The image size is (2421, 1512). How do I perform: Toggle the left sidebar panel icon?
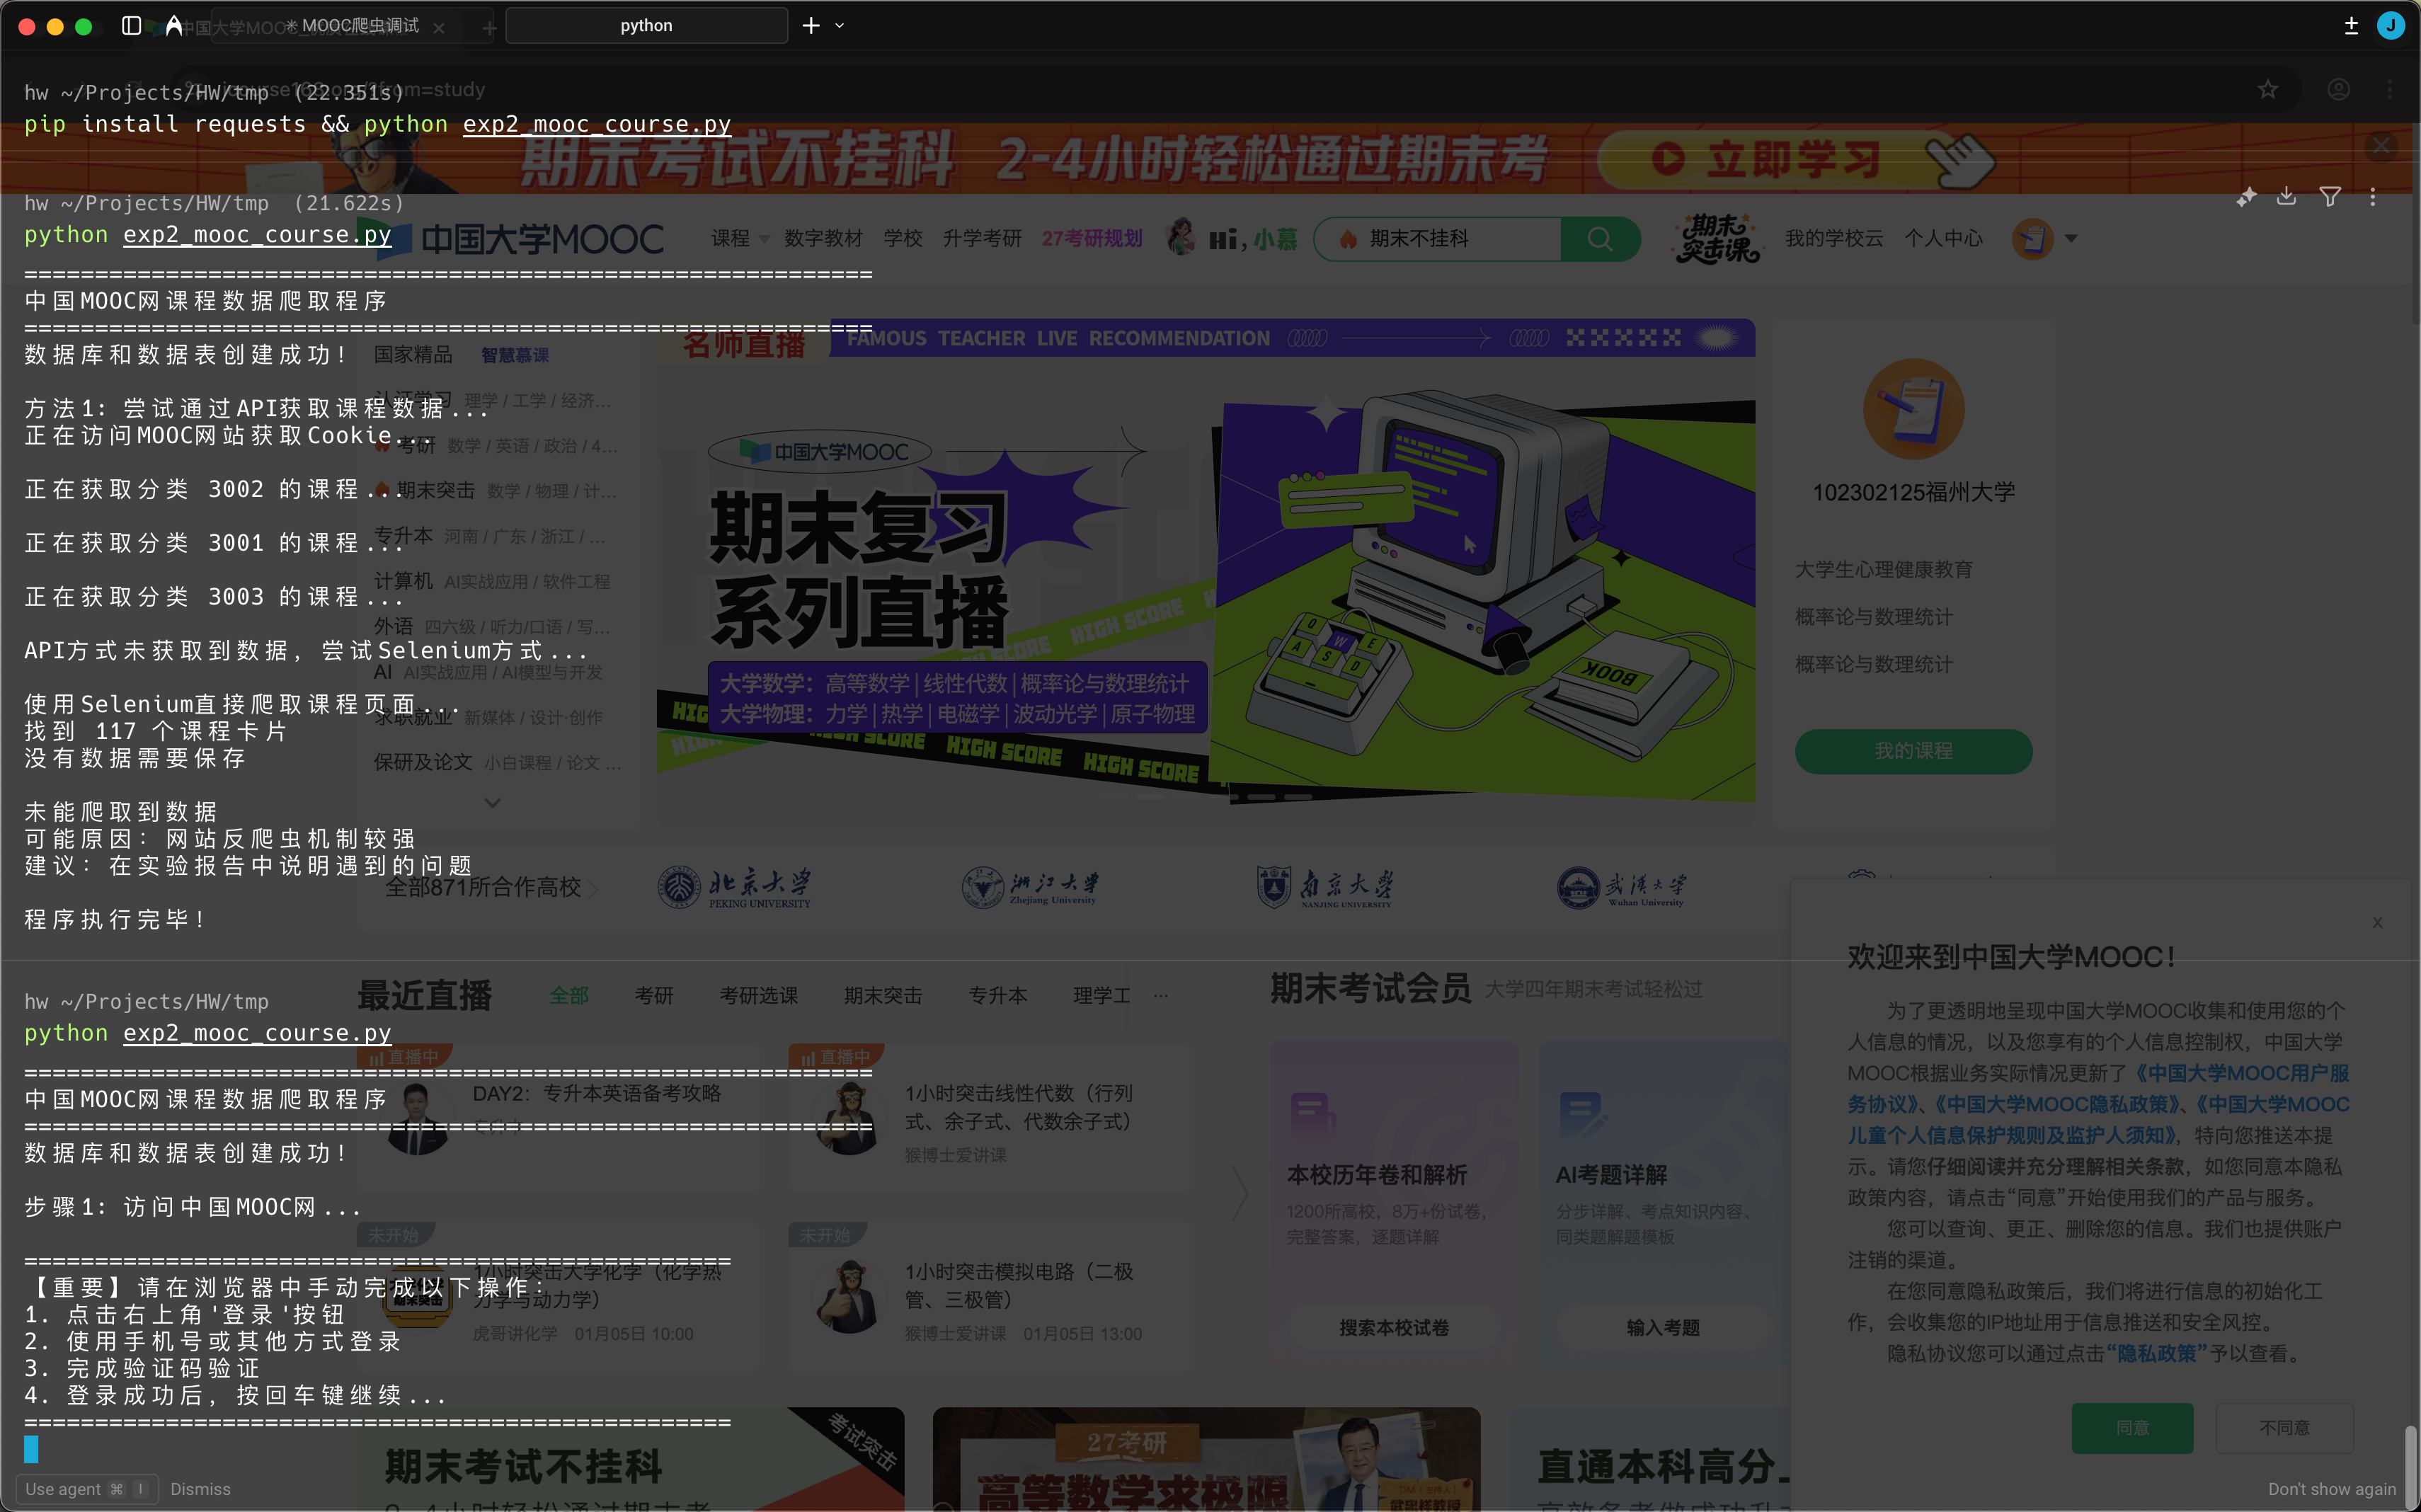131,26
